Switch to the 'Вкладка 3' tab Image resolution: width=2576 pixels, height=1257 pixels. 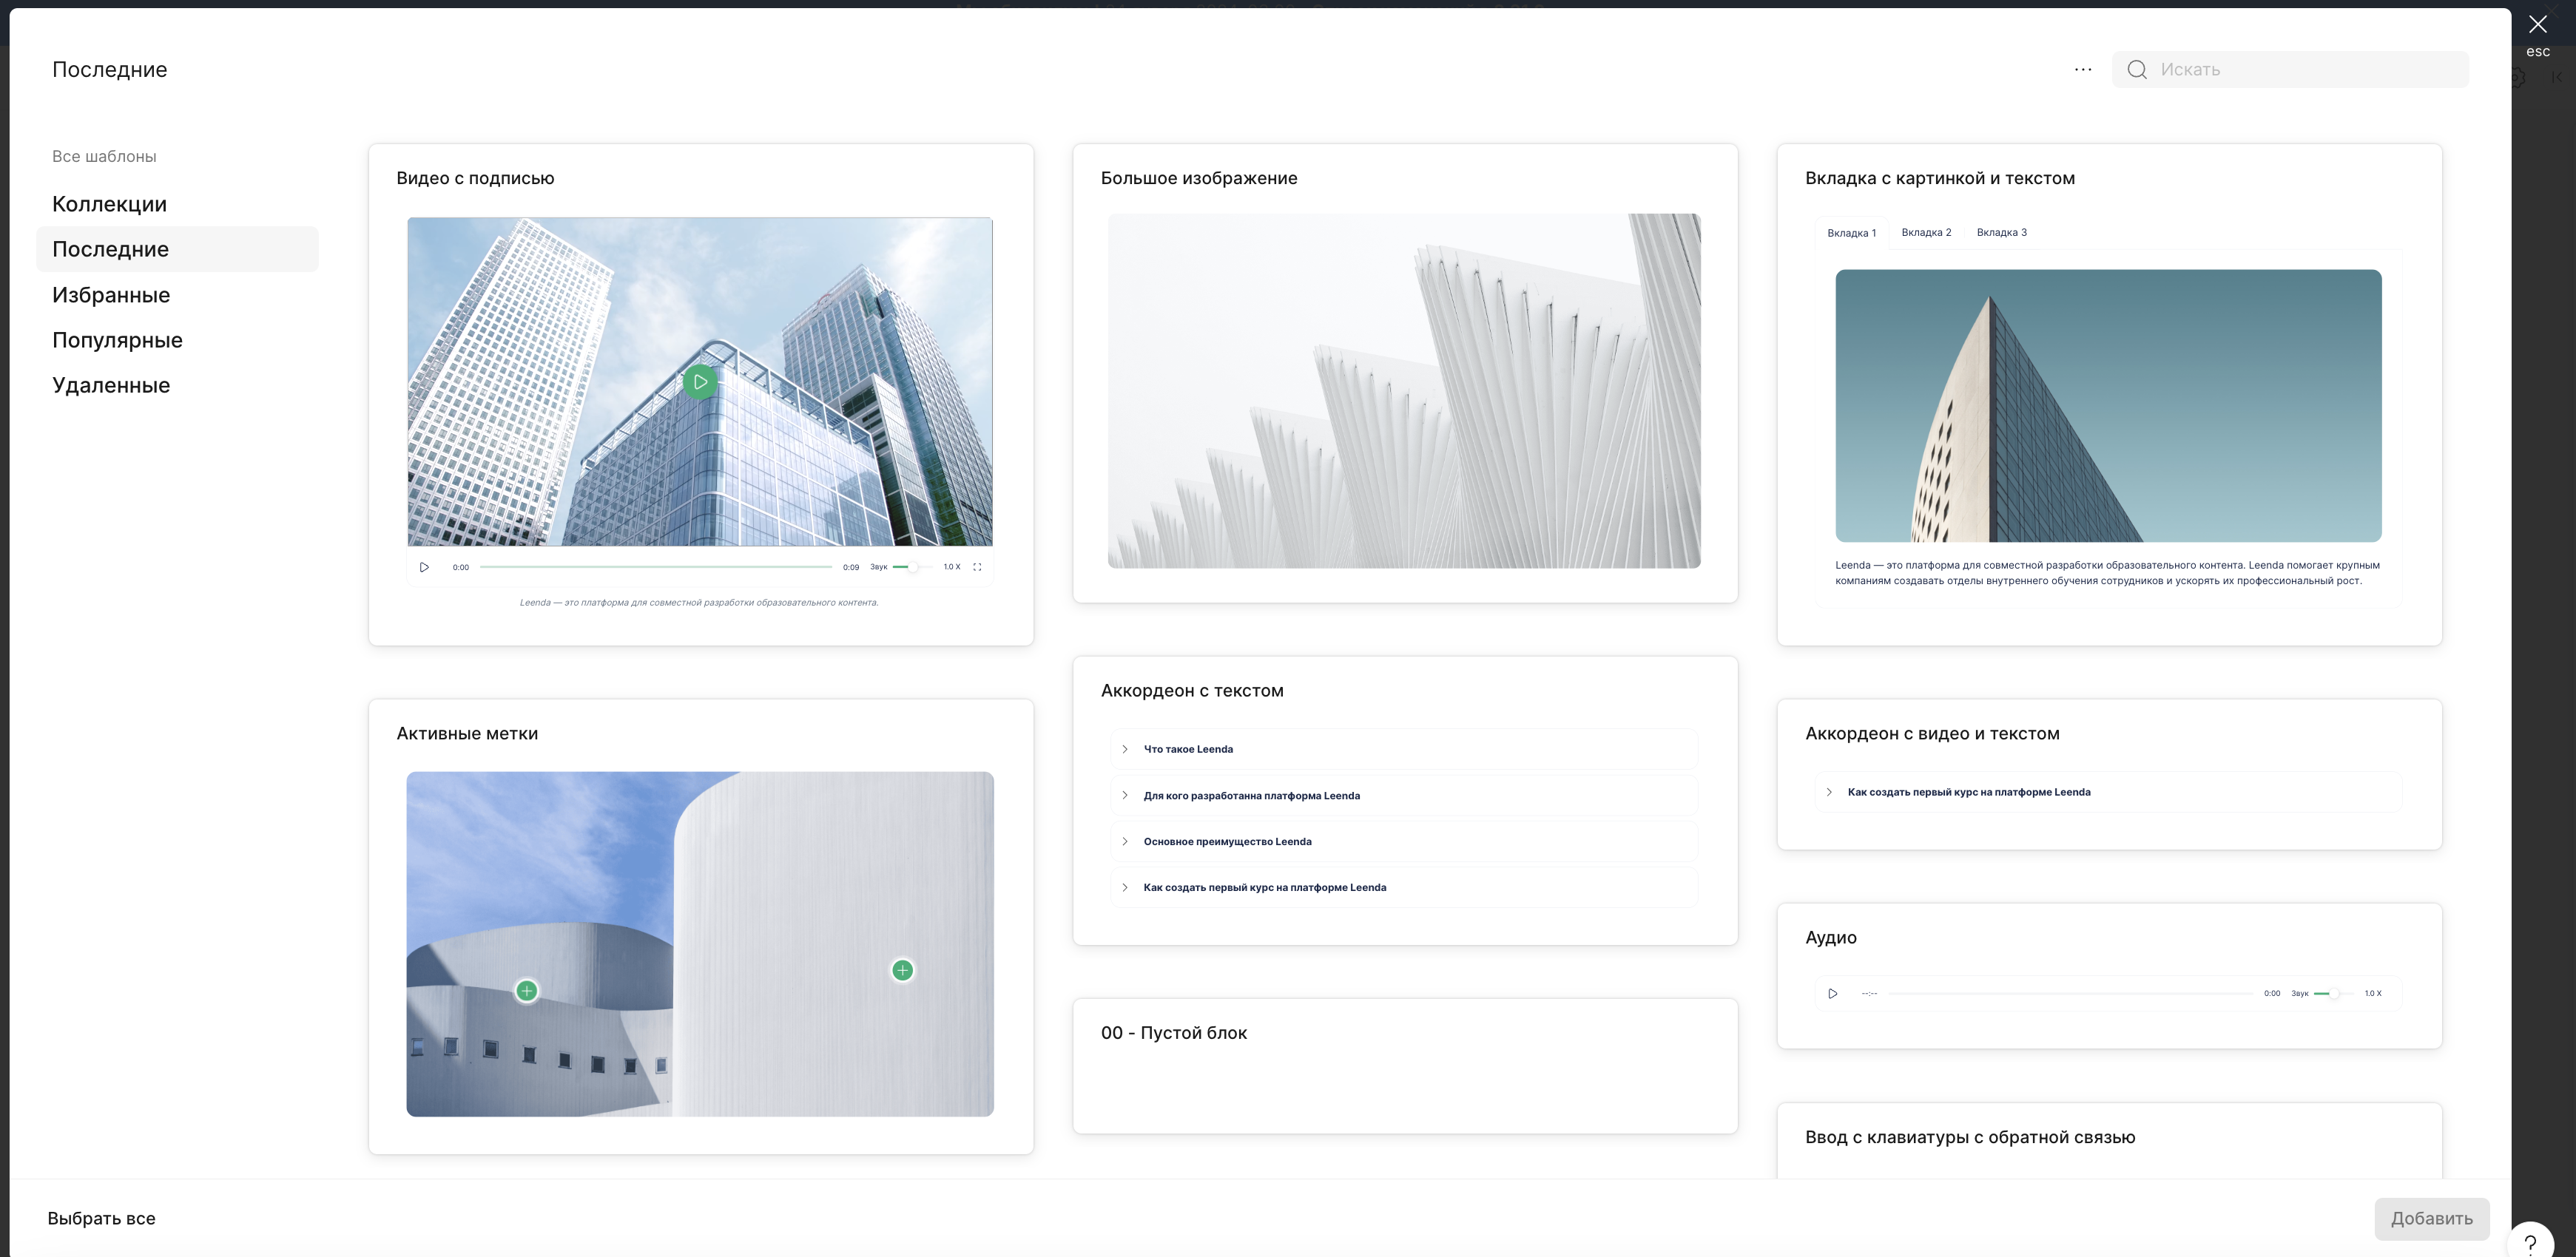(x=2001, y=233)
